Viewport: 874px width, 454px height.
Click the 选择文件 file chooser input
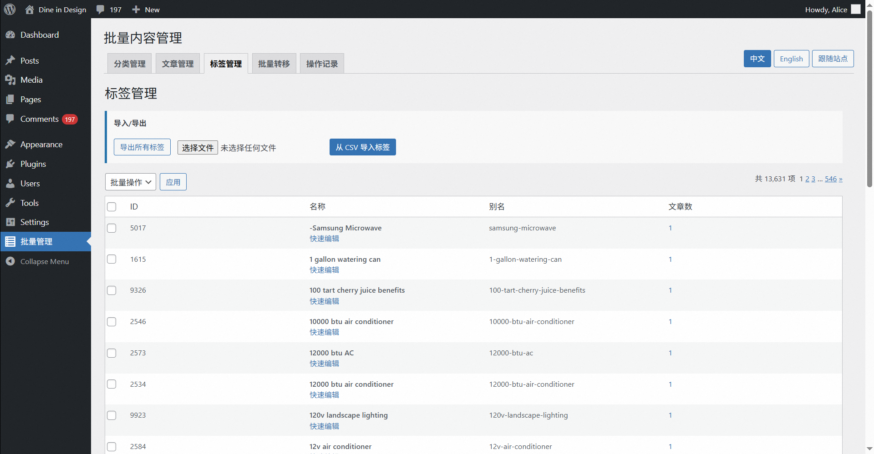(198, 148)
